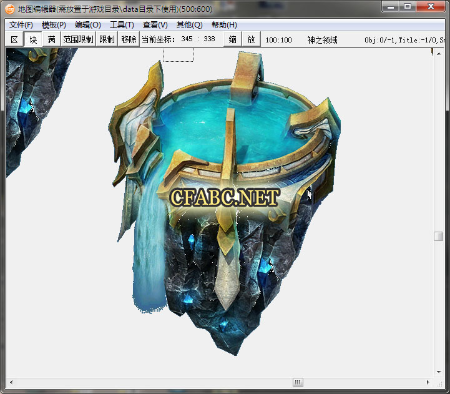Click the horizontal scrollbar right arrow
The image size is (450, 394).
[428, 382]
